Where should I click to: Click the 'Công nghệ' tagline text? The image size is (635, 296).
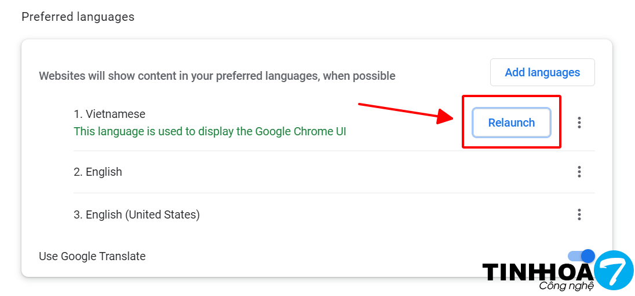click(x=566, y=286)
